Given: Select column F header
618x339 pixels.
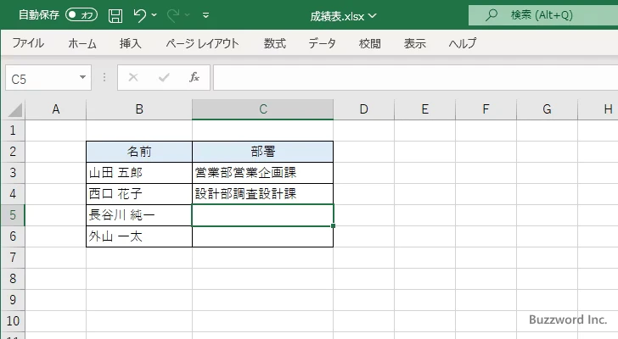Looking at the screenshot, I should pyautogui.click(x=486, y=109).
